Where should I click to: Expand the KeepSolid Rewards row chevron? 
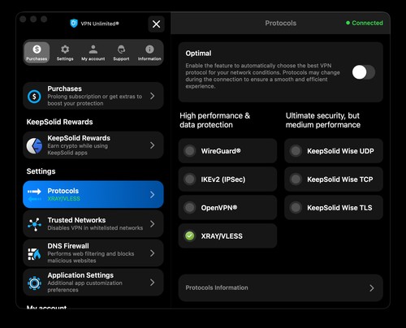[153, 145]
